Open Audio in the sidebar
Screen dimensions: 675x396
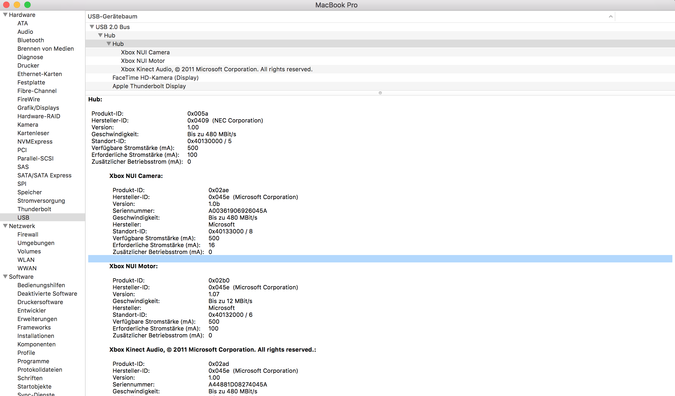point(25,32)
